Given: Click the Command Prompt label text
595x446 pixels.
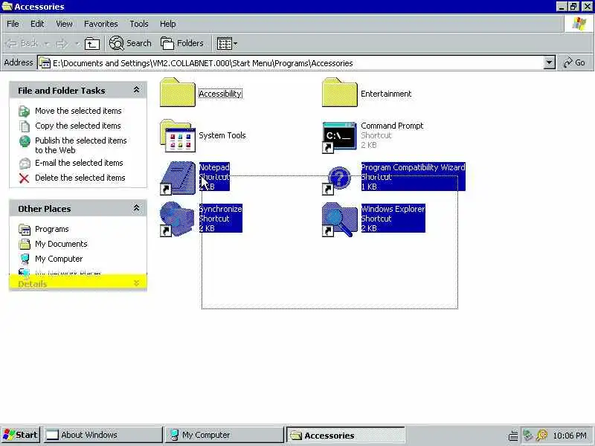Looking at the screenshot, I should pyautogui.click(x=392, y=126).
